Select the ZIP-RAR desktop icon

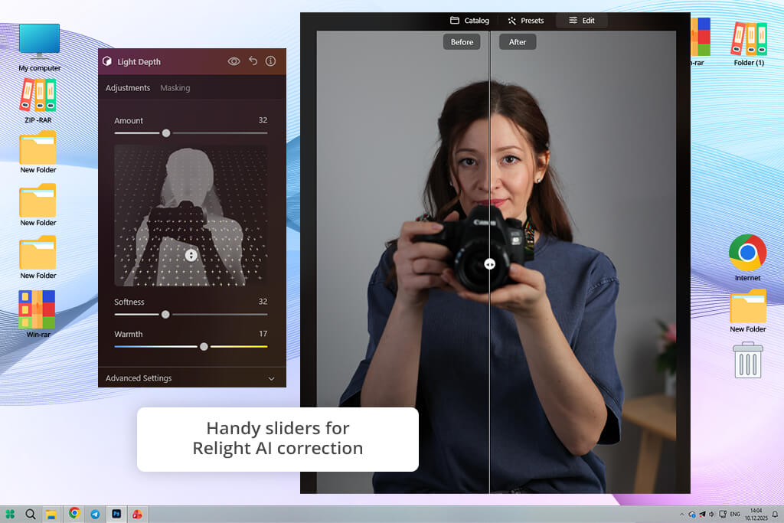tap(38, 101)
